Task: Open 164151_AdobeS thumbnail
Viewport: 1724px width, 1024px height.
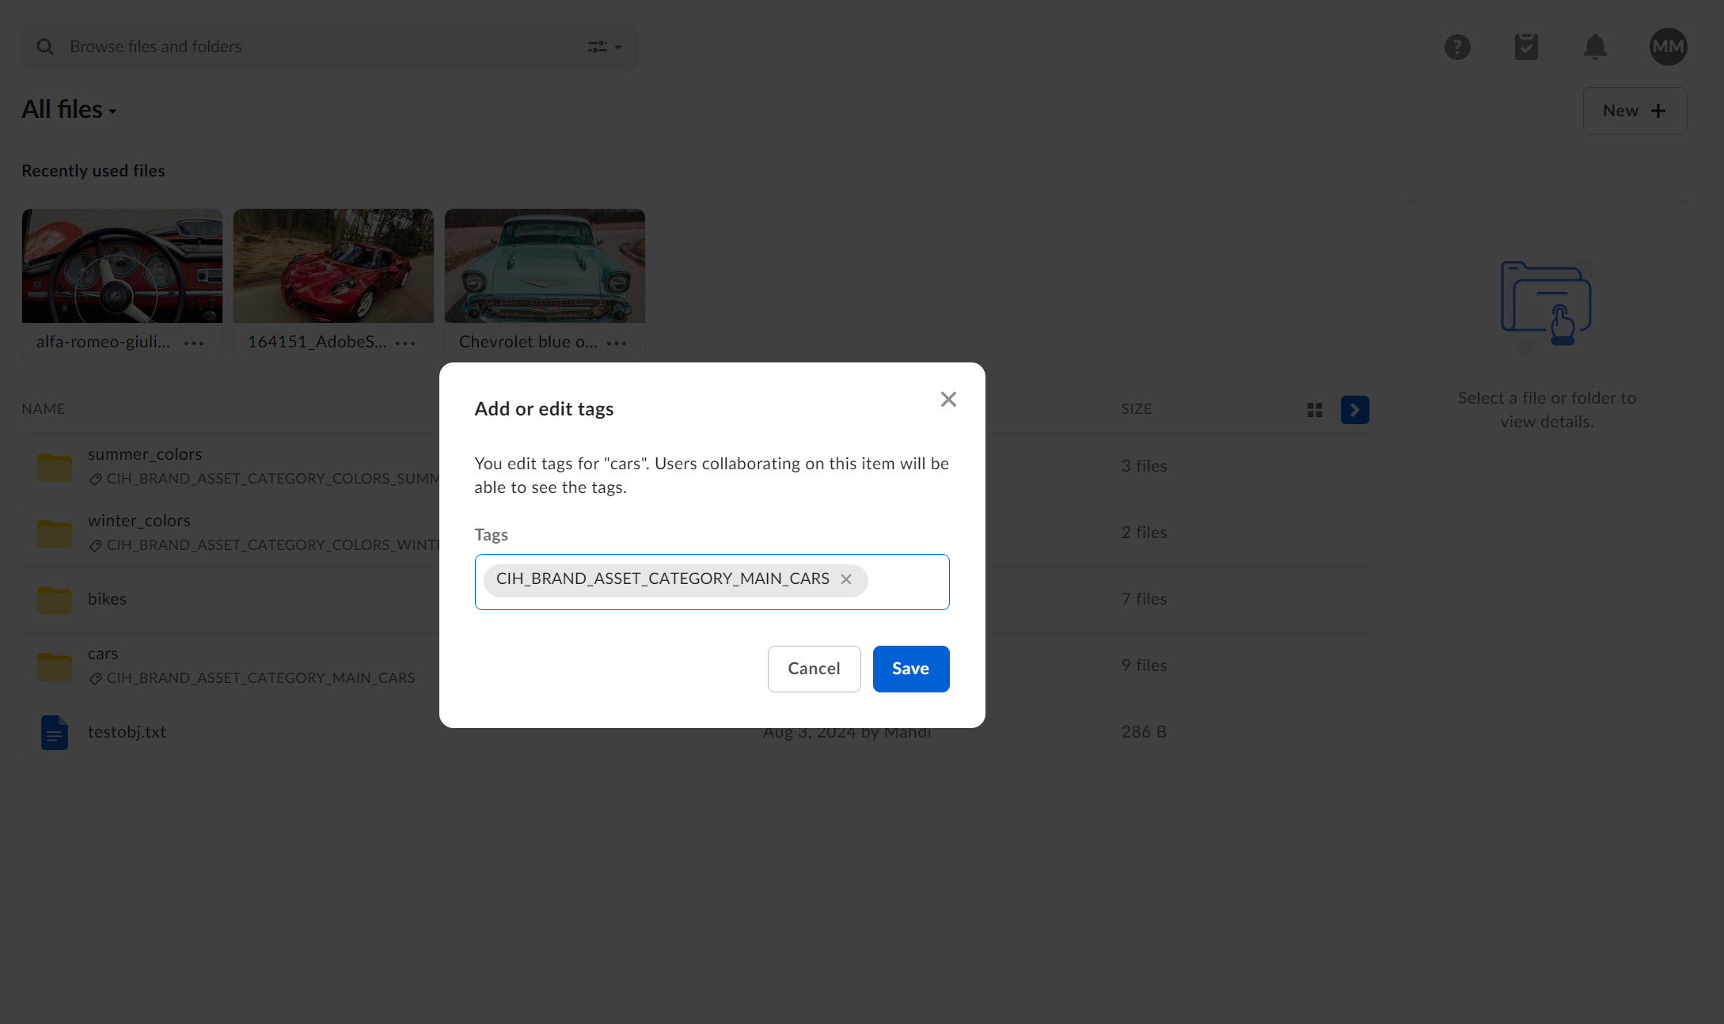Action: tap(333, 266)
